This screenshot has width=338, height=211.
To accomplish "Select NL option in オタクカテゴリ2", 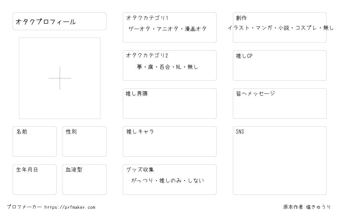I will point(179,67).
